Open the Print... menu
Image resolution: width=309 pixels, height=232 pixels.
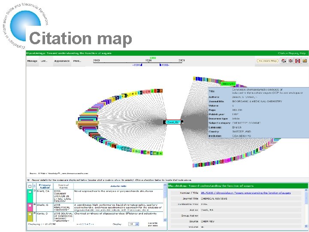(77, 61)
